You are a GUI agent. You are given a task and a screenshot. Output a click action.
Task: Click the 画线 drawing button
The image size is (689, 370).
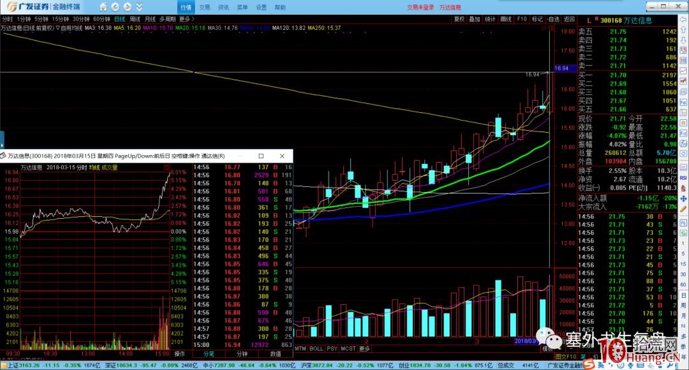506,19
